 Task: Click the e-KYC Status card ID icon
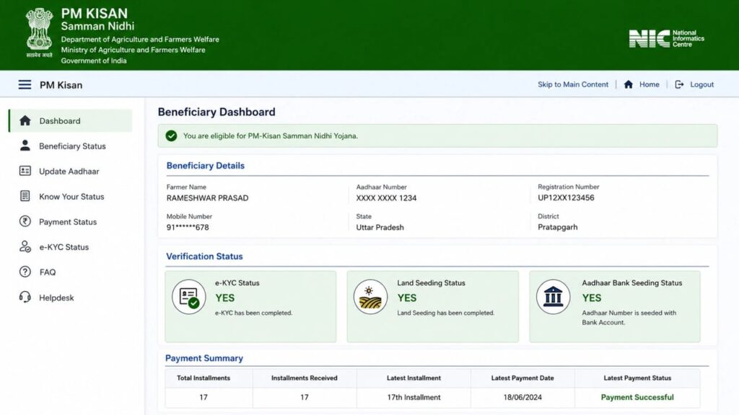[189, 297]
